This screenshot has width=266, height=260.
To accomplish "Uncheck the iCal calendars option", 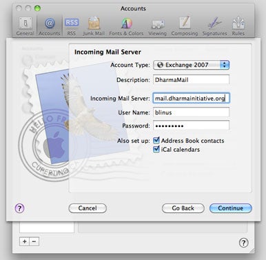I will [156, 150].
